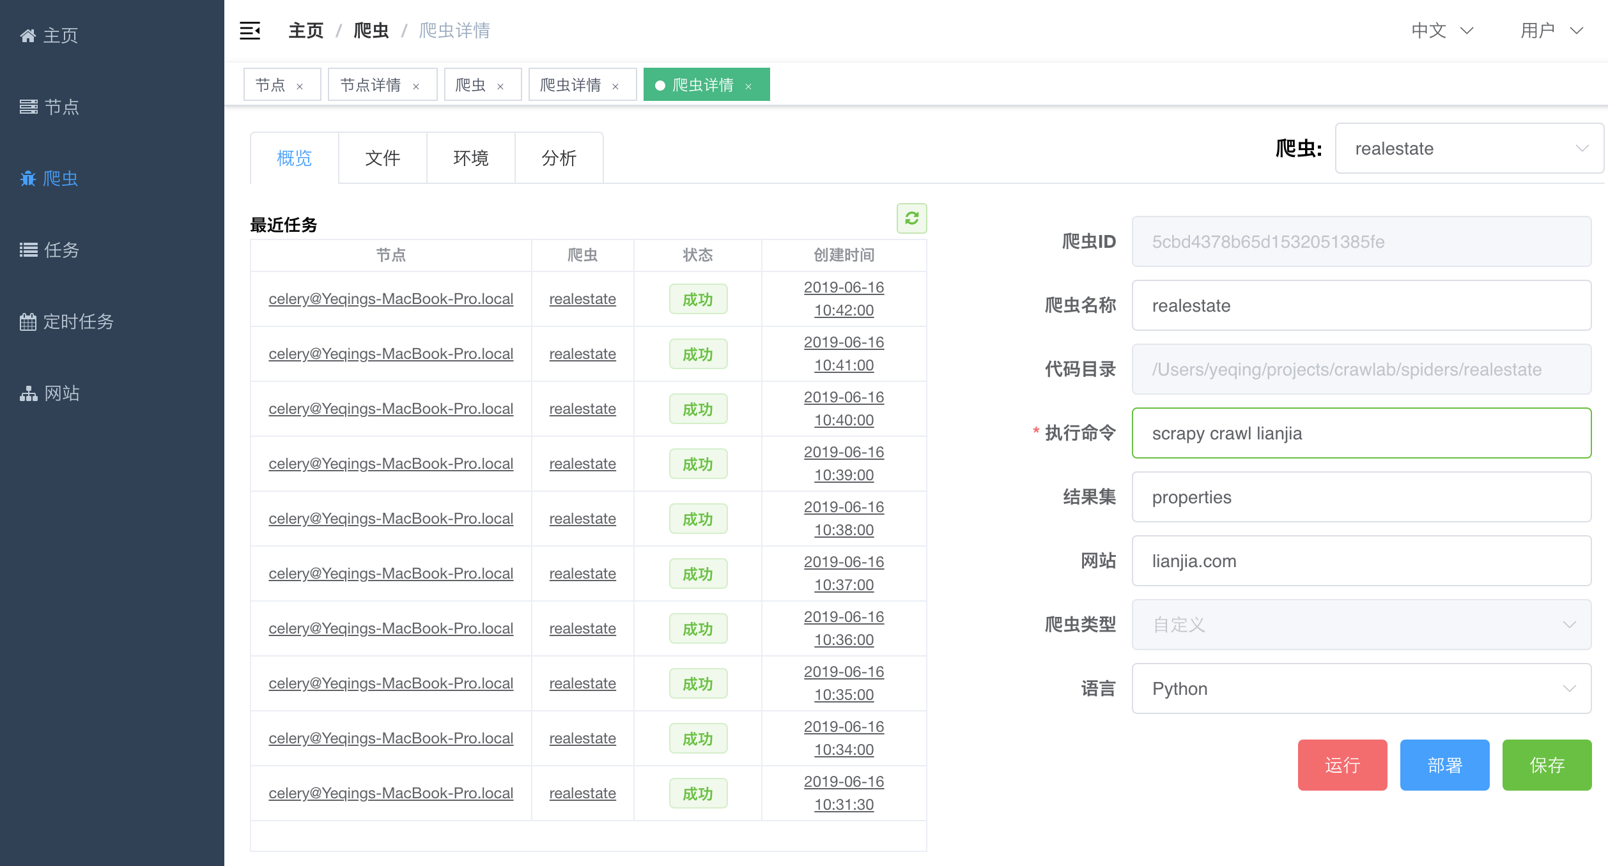Open Spiders via the bug icon in the sidebar
This screenshot has width=1608, height=866.
tap(28, 178)
